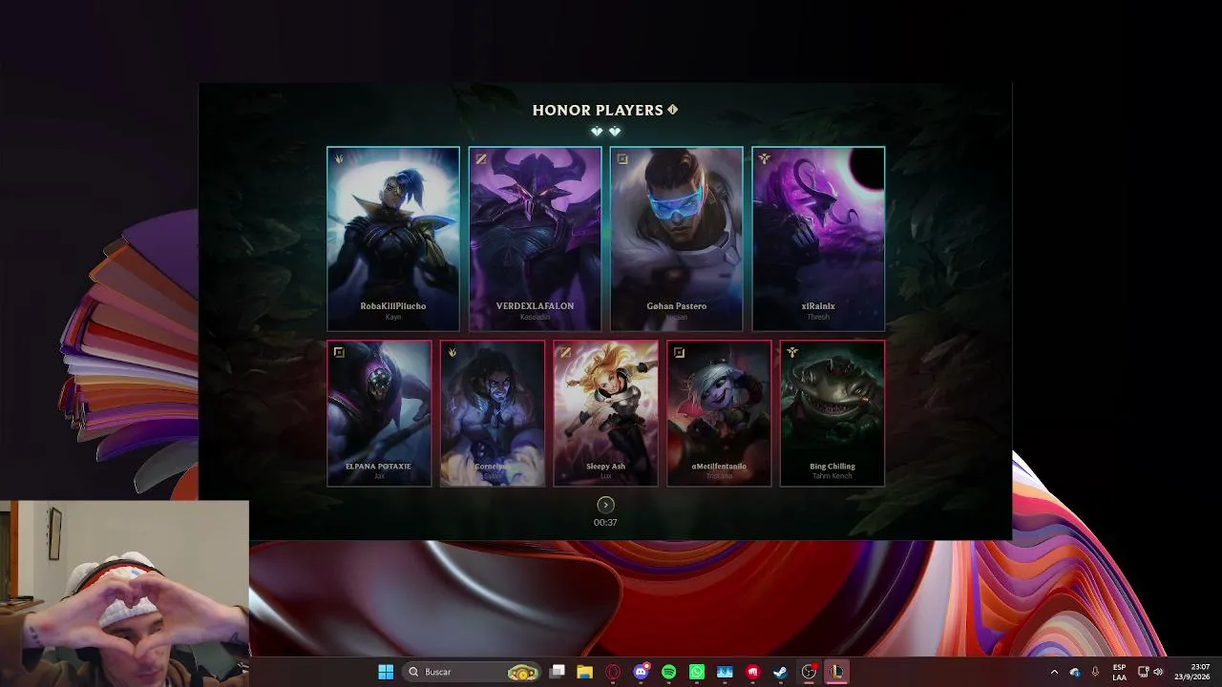Viewport: 1222px width, 687px height.
Task: Open Task View from the taskbar
Action: click(x=558, y=672)
